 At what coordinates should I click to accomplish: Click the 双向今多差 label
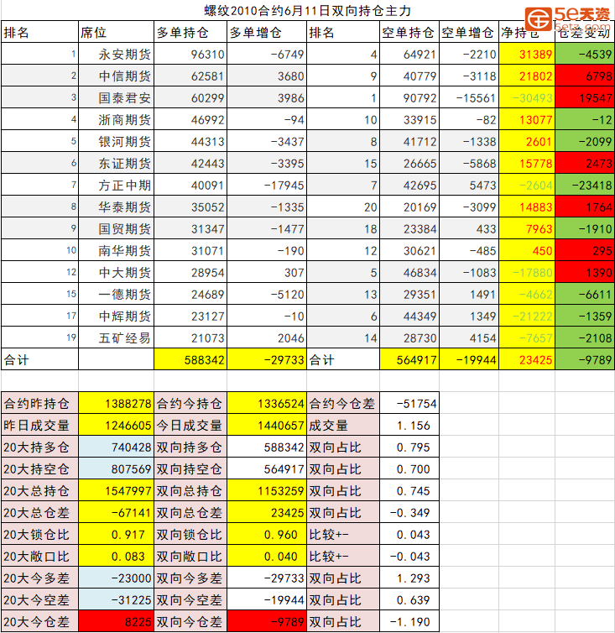[190, 578]
